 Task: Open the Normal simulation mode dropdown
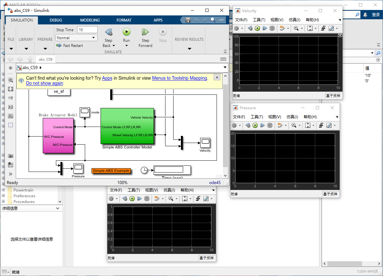click(x=76, y=38)
